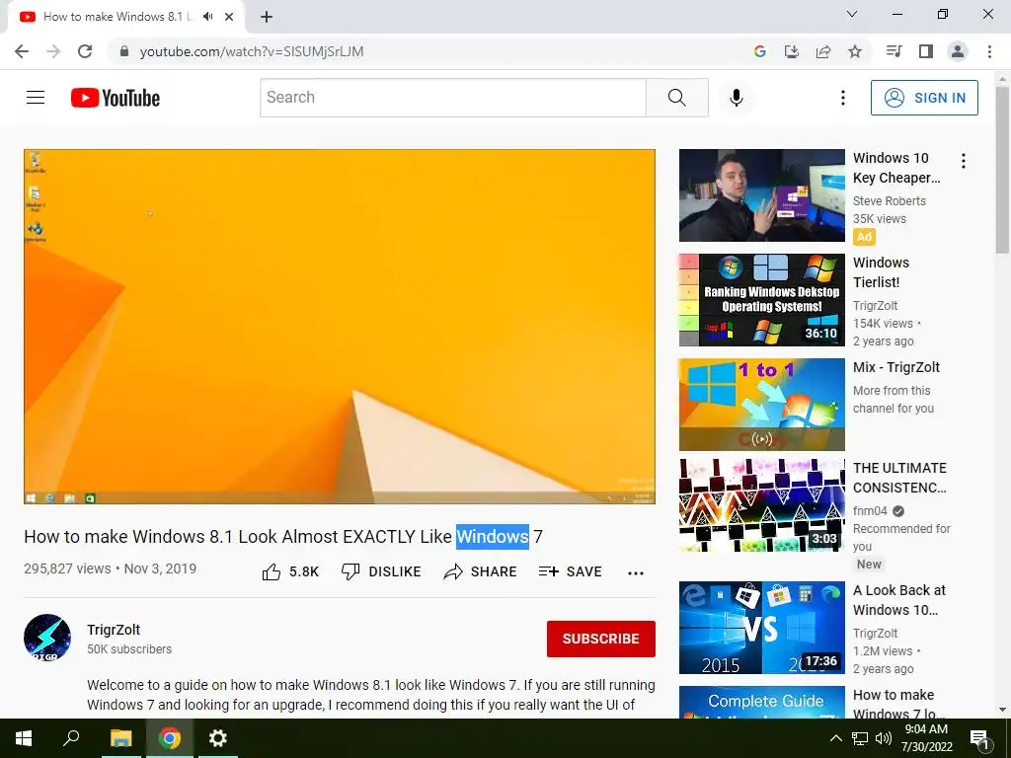Start voice search with microphone icon
Viewport: 1011px width, 758px height.
[x=737, y=98]
